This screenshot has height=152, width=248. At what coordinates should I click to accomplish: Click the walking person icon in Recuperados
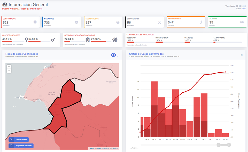(201, 22)
